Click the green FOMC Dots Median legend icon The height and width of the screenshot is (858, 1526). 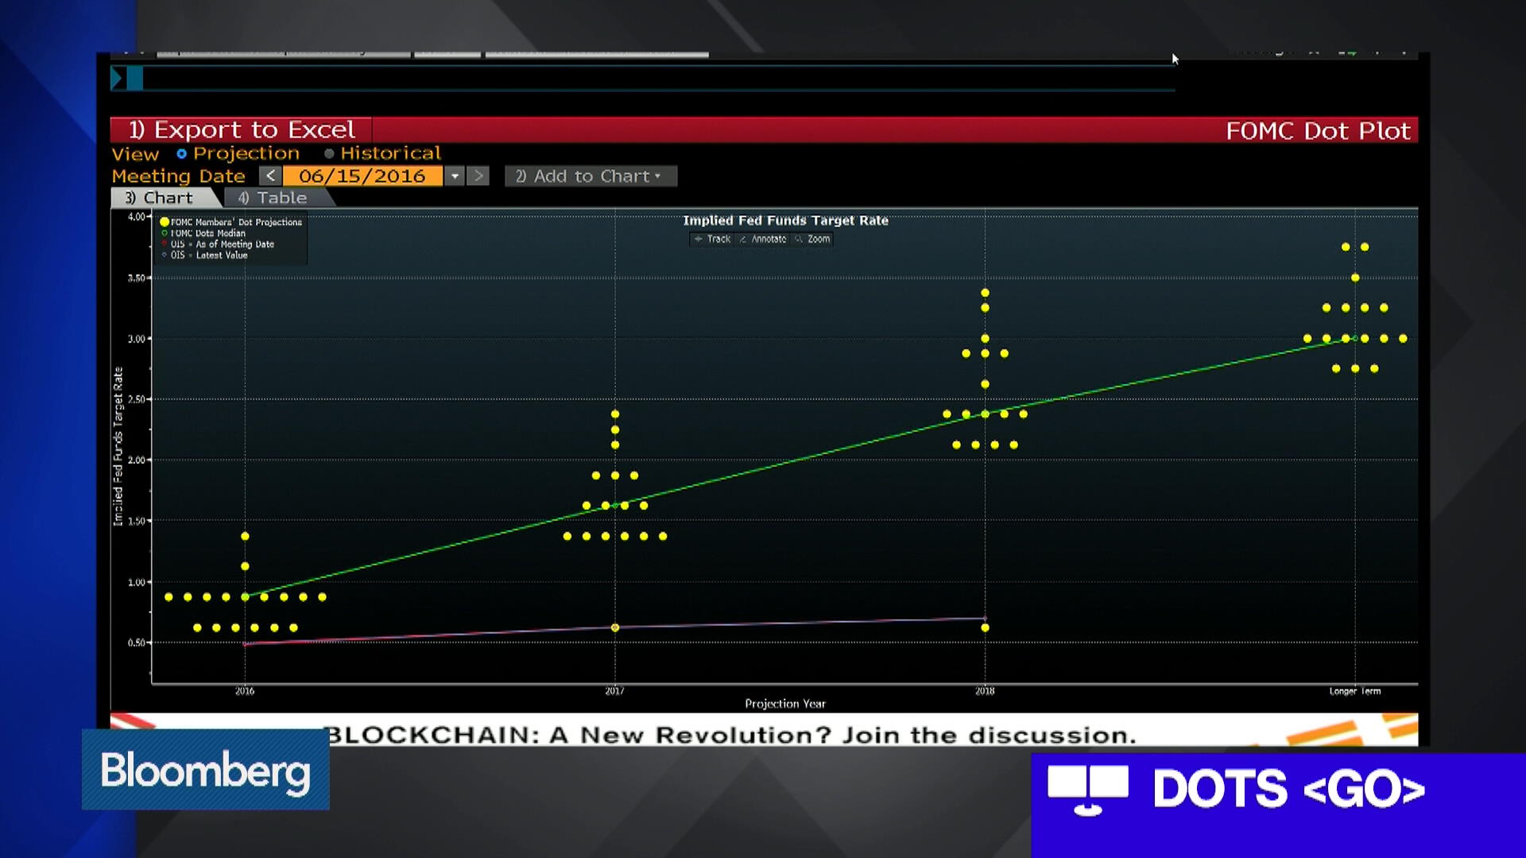164,233
